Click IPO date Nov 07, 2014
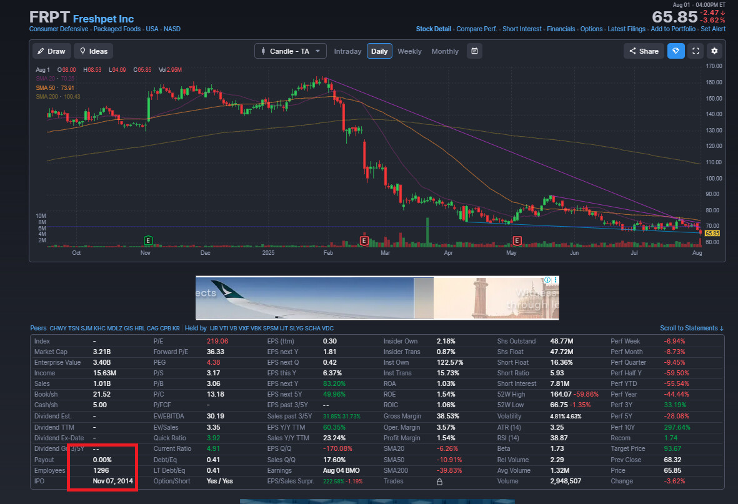738x504 pixels. [x=113, y=481]
